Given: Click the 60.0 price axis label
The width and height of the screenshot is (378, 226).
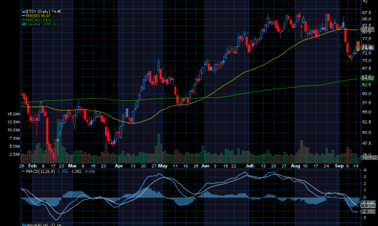Looking at the screenshot, I should (367, 94).
